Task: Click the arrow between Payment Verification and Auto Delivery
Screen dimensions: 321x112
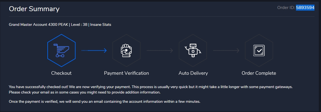Action: [x=160, y=51]
